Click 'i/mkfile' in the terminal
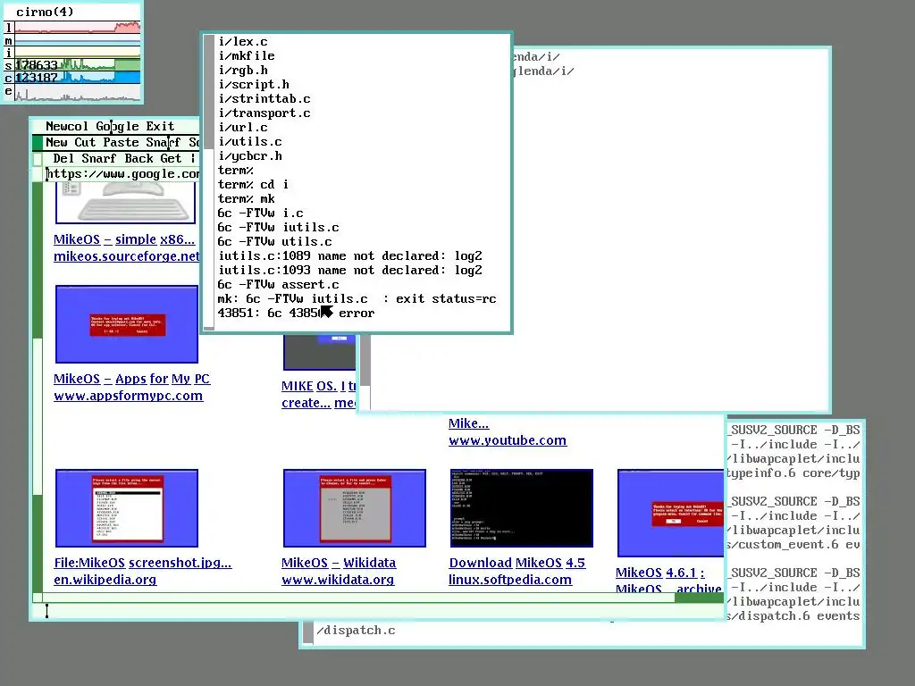 247,56
